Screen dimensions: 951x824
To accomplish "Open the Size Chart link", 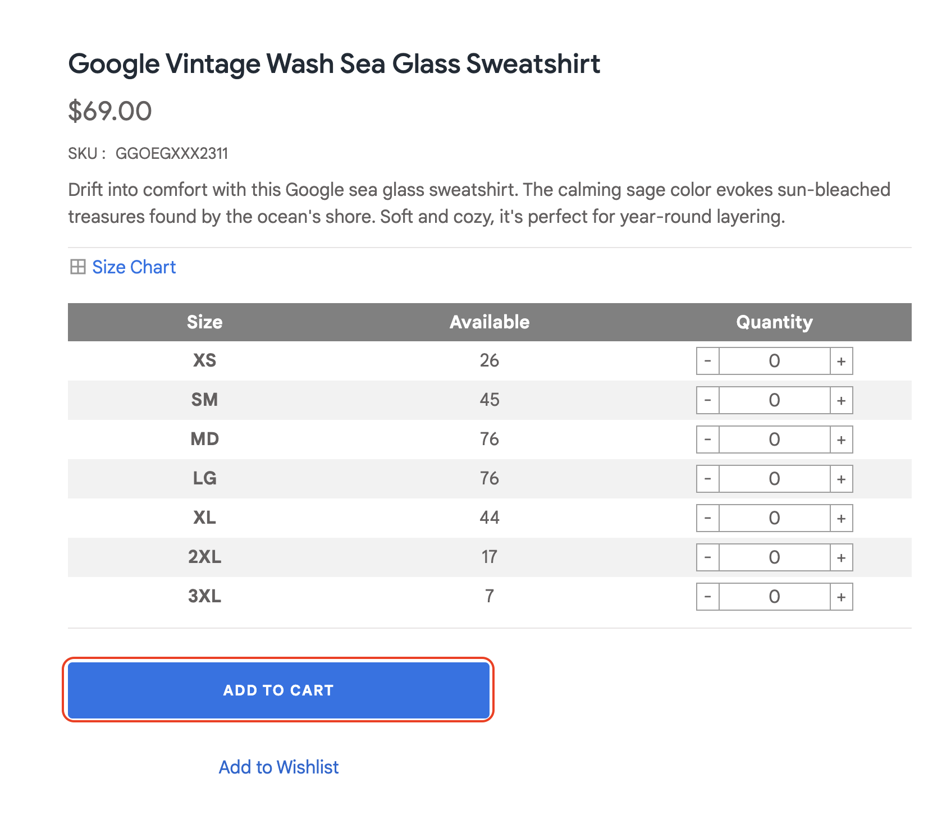I will click(134, 267).
